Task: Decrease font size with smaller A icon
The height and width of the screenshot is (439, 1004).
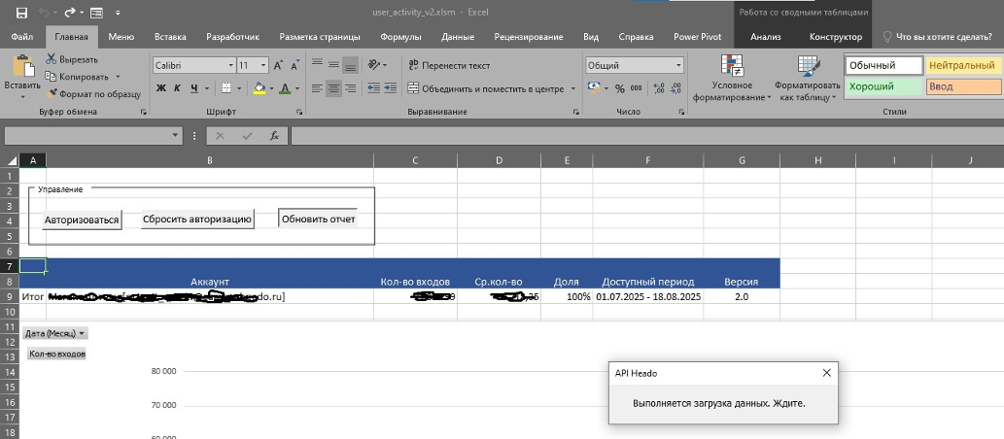Action: point(294,65)
